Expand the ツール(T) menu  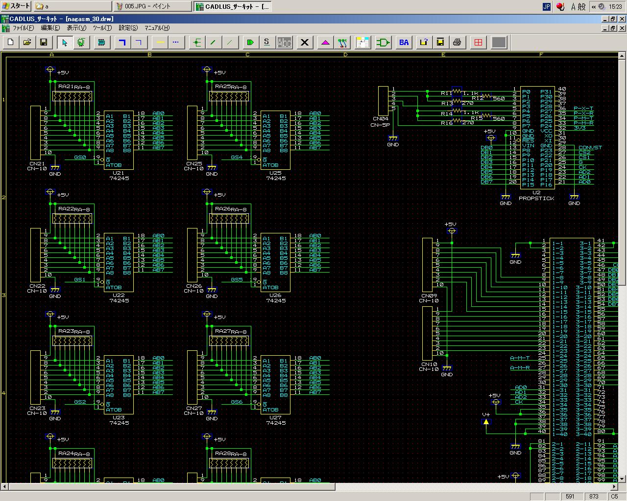[x=102, y=28]
